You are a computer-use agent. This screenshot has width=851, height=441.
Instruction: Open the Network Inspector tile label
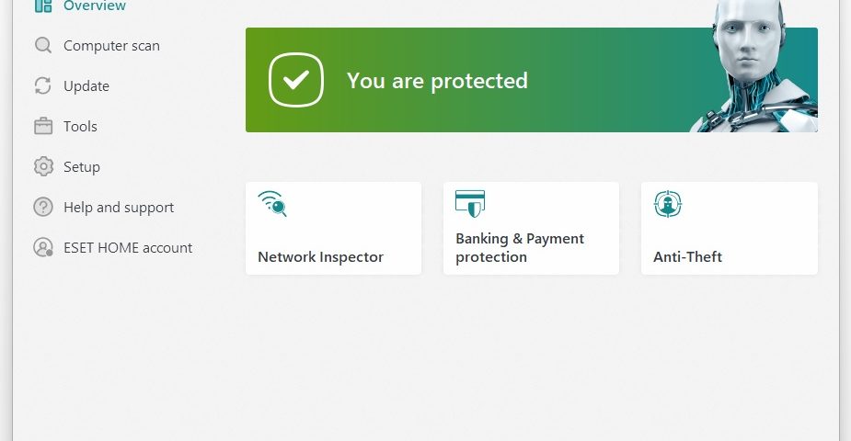click(x=320, y=257)
